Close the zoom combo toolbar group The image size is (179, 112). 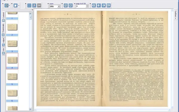tap(48, 4)
